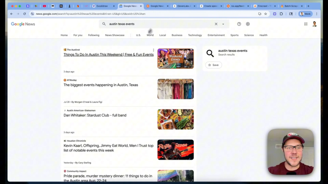Open the Weekend Events thumbnail image
This screenshot has height=184, width=328.
[x=175, y=58]
